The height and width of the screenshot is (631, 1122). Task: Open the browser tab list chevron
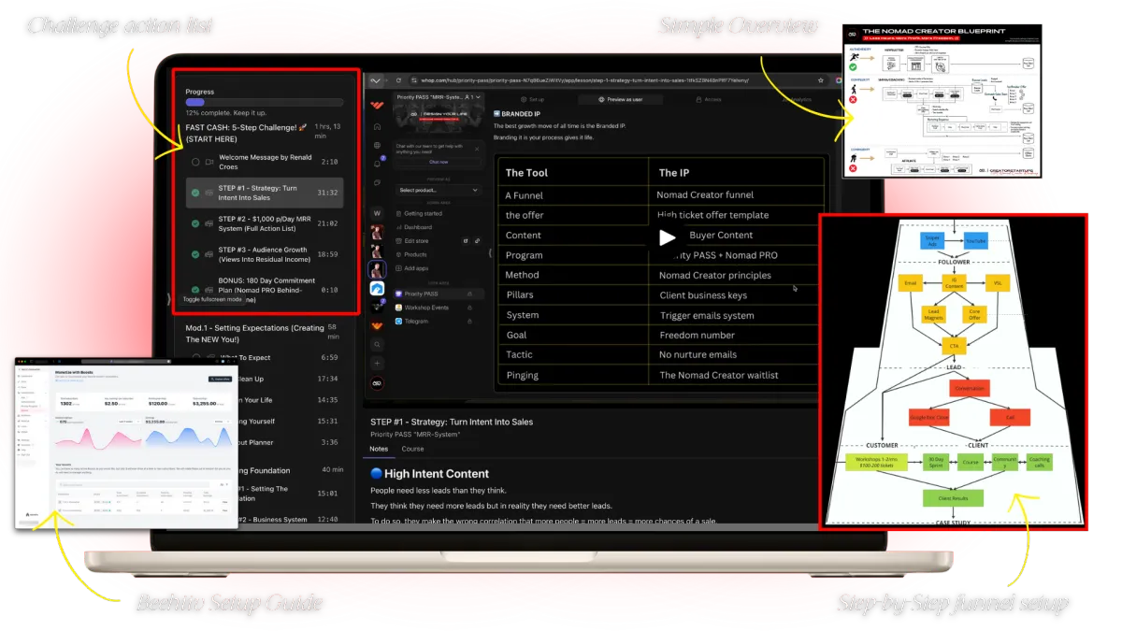click(376, 80)
